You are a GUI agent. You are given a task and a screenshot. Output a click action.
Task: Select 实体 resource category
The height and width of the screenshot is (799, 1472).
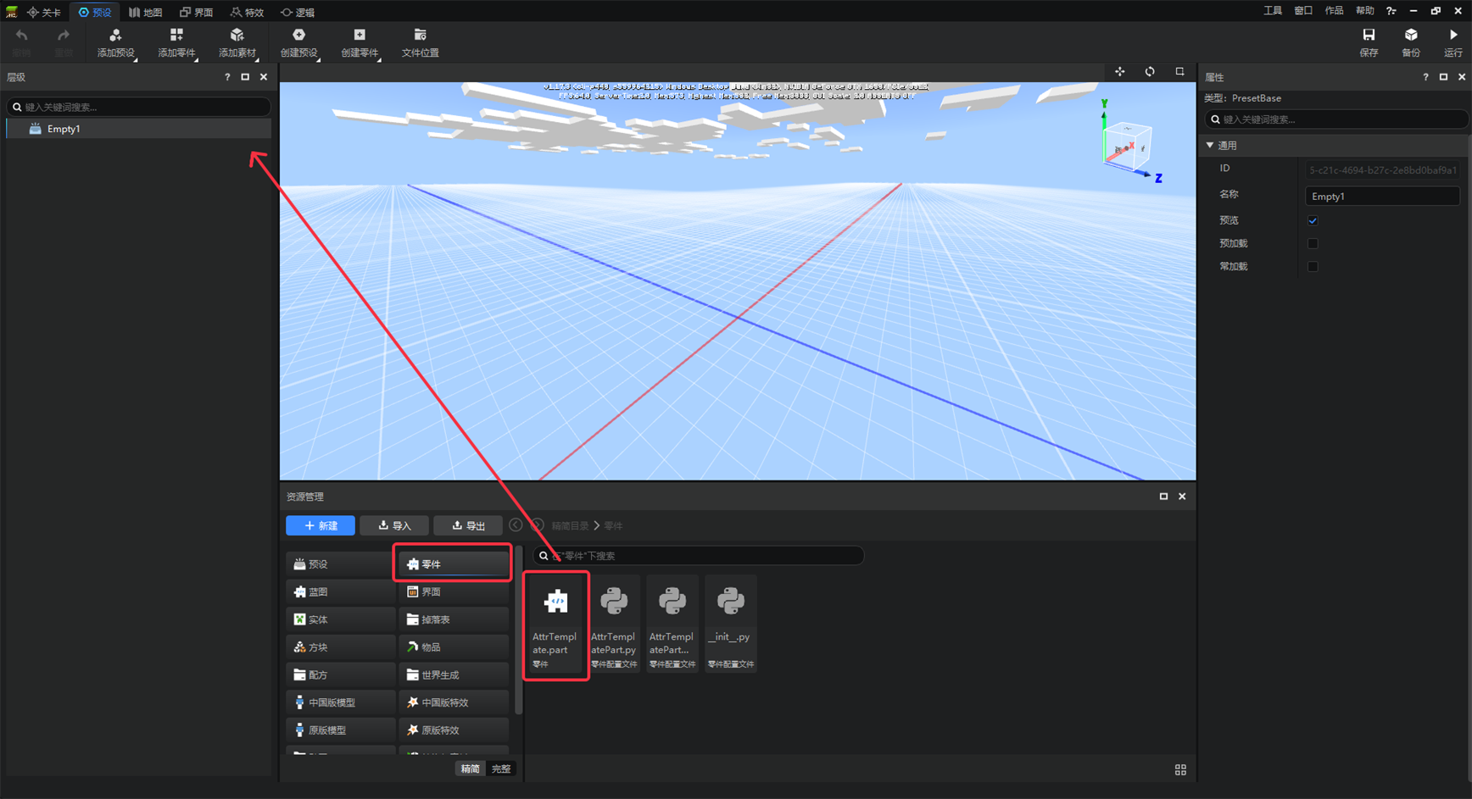click(340, 619)
